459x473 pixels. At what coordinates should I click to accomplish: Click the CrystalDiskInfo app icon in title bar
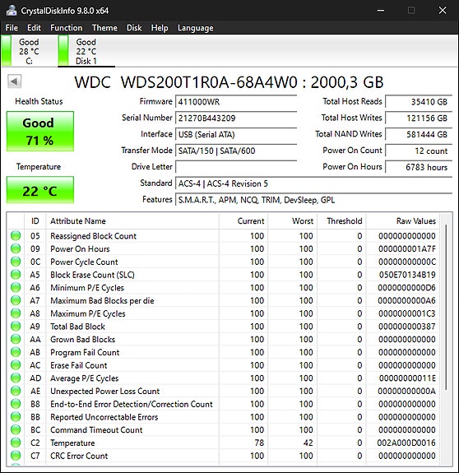coord(12,11)
